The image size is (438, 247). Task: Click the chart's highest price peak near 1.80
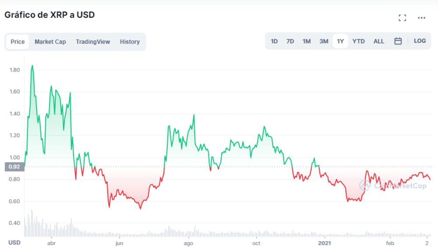tap(32, 66)
